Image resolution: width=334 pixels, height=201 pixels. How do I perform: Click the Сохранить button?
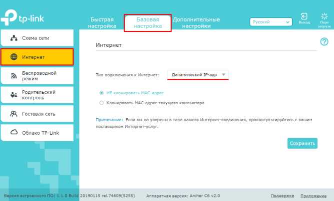(x=302, y=144)
